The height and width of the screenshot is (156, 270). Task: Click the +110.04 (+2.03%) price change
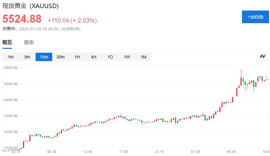point(72,20)
